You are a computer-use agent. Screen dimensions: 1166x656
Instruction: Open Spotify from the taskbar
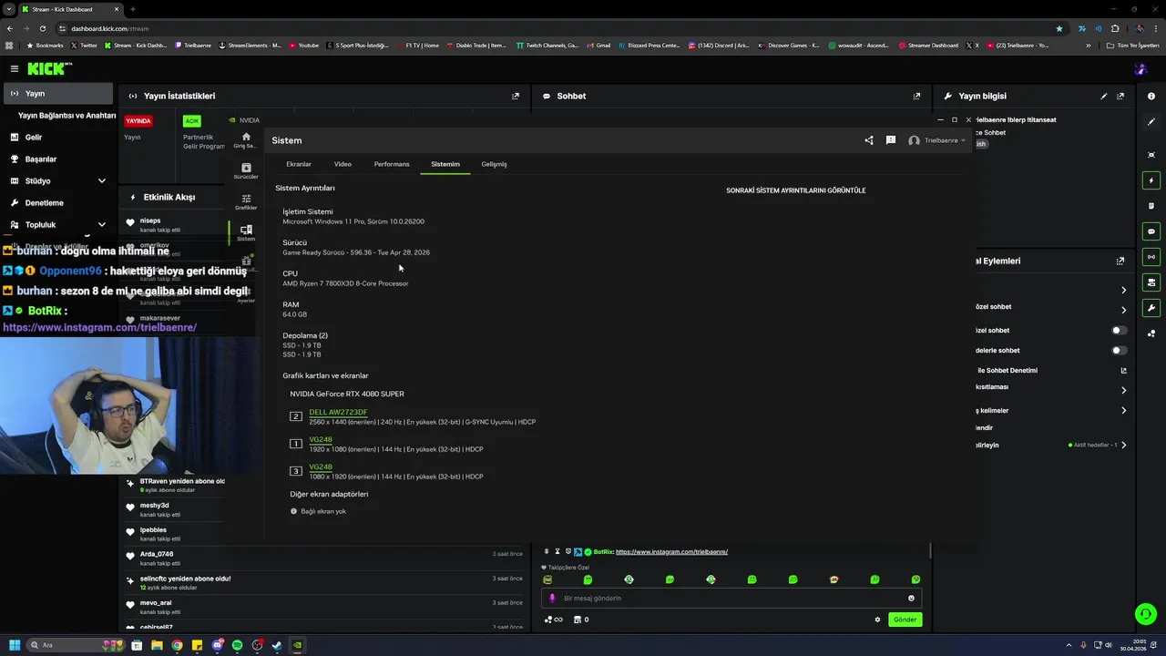[x=237, y=645]
